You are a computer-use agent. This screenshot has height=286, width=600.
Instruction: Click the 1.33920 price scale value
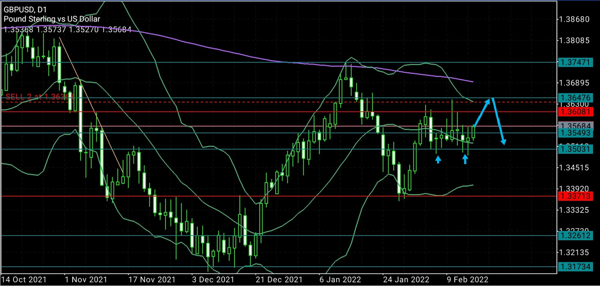(x=575, y=188)
